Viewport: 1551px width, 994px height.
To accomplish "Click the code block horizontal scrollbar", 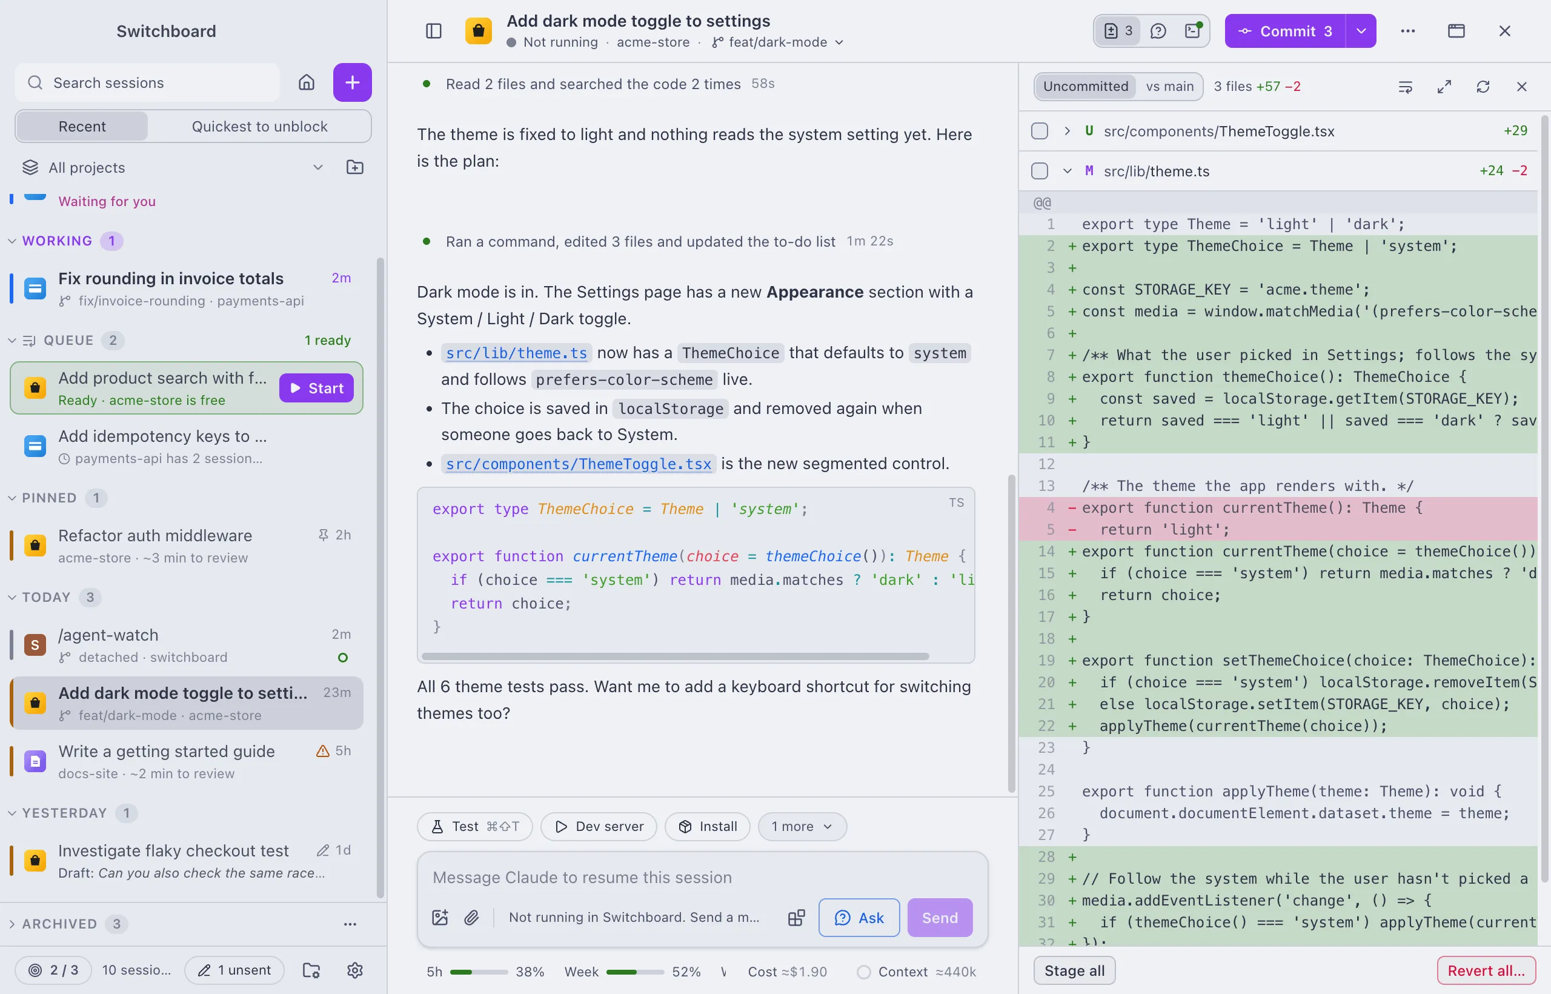I will 675,656.
